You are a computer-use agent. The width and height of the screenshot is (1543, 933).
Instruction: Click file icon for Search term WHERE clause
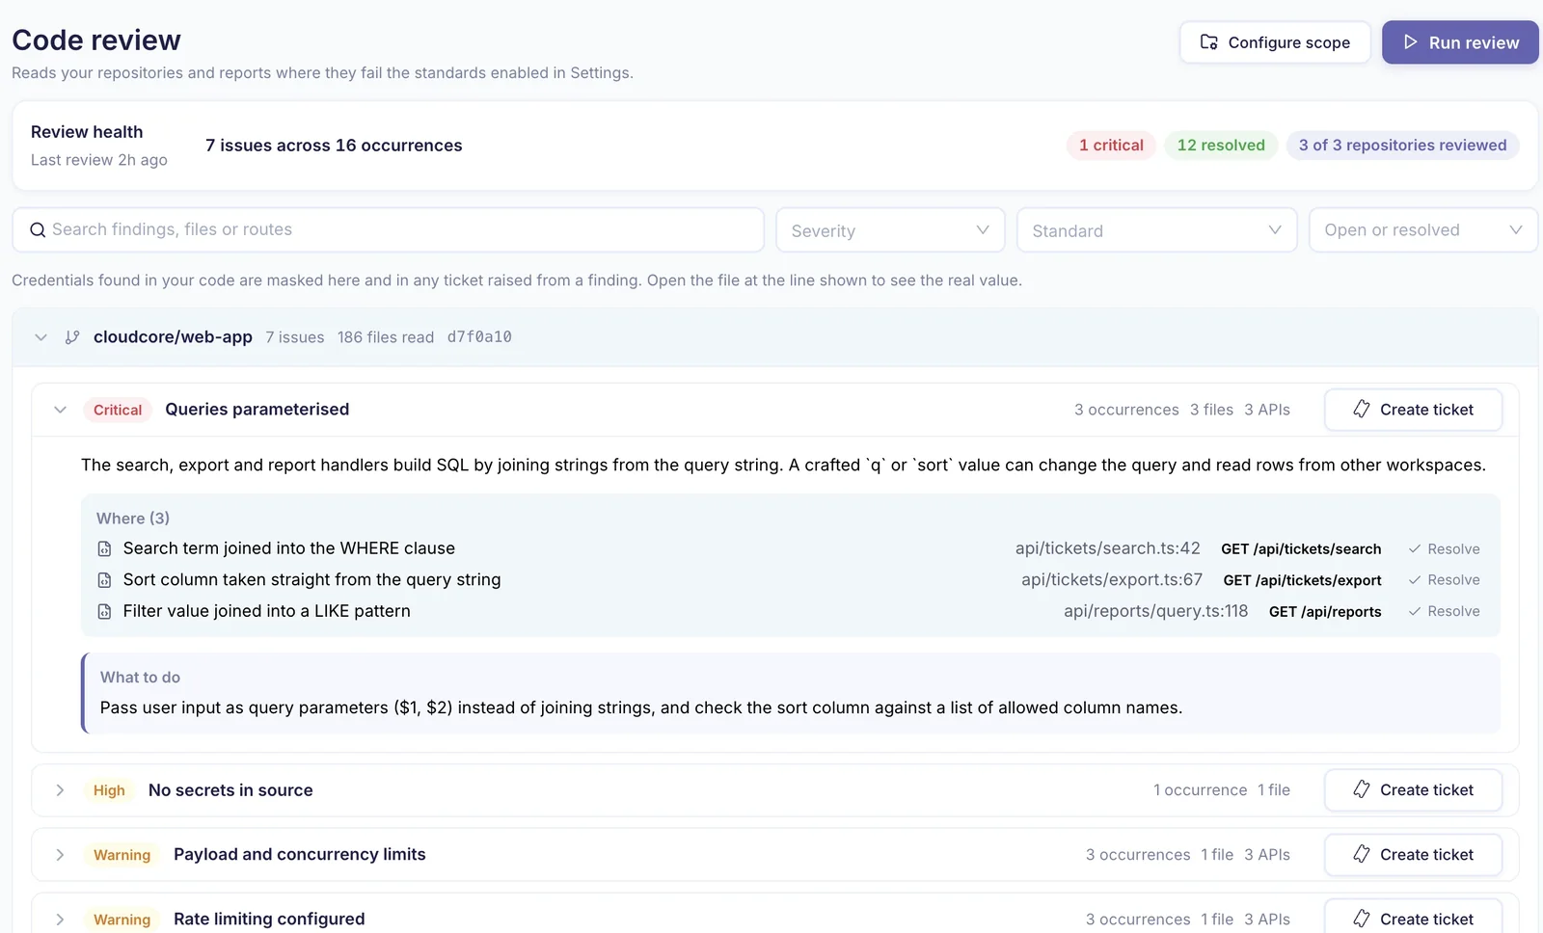point(104,548)
